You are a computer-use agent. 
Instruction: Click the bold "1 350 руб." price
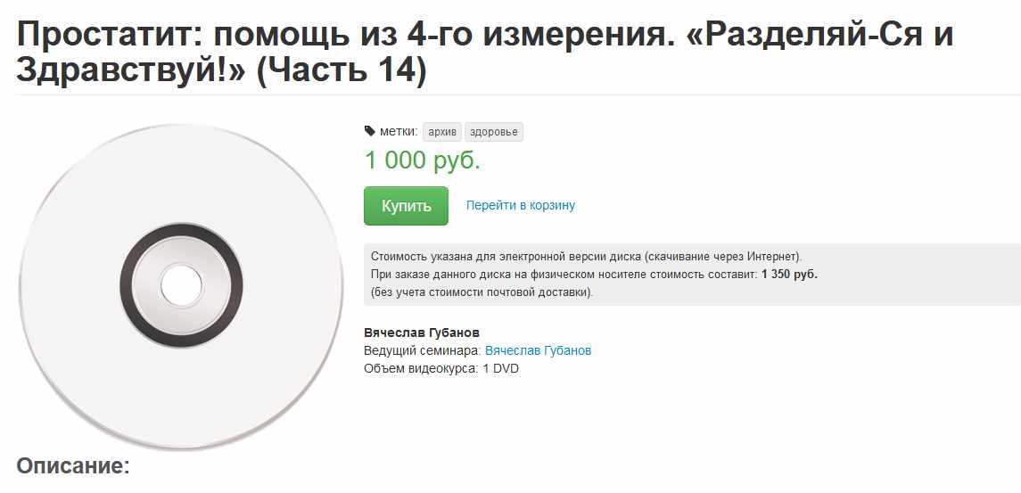point(789,274)
